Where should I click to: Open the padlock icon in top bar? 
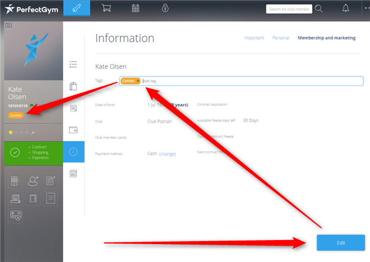pos(165,8)
